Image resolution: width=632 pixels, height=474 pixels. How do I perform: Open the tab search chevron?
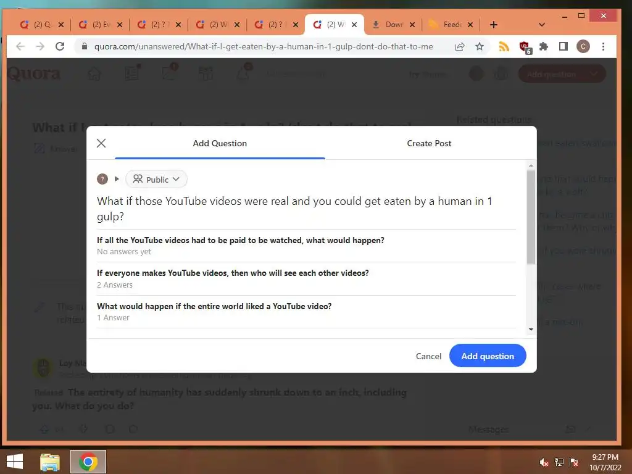pyautogui.click(x=542, y=25)
